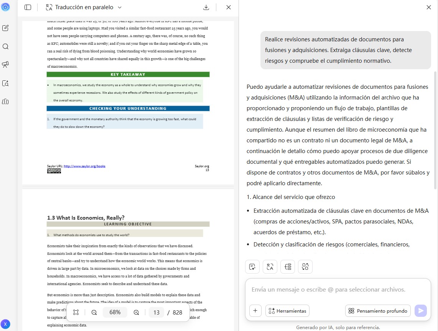Click the plus attach button
Screen dimensions: 438x331
tap(255, 311)
